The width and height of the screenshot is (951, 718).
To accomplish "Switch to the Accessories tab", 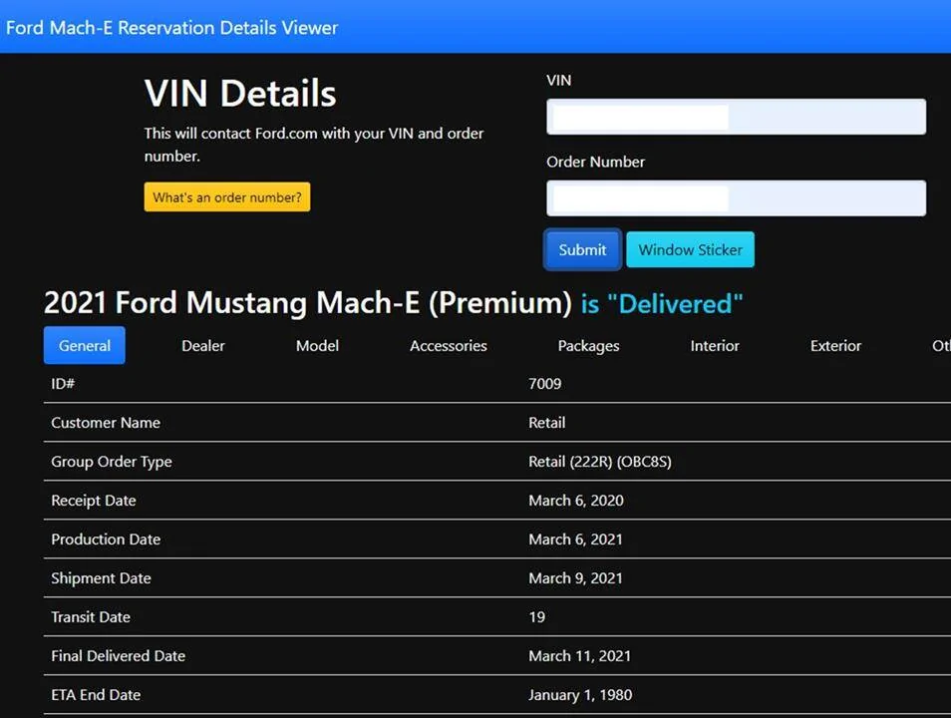I will (449, 345).
